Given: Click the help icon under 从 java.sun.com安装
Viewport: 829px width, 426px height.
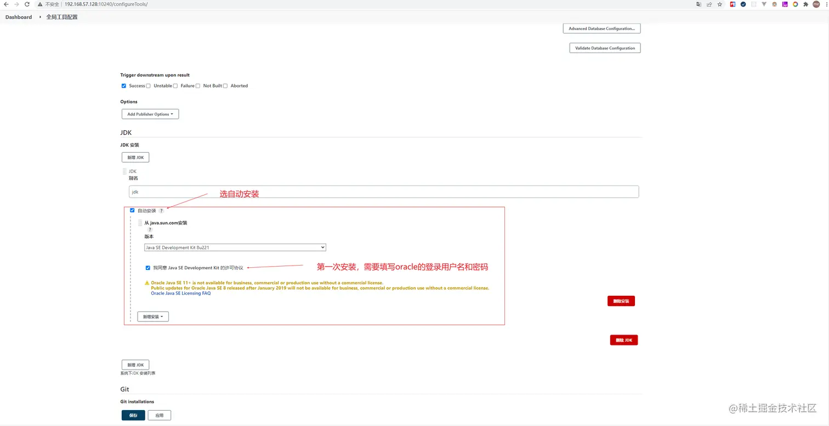Looking at the screenshot, I should (x=150, y=230).
